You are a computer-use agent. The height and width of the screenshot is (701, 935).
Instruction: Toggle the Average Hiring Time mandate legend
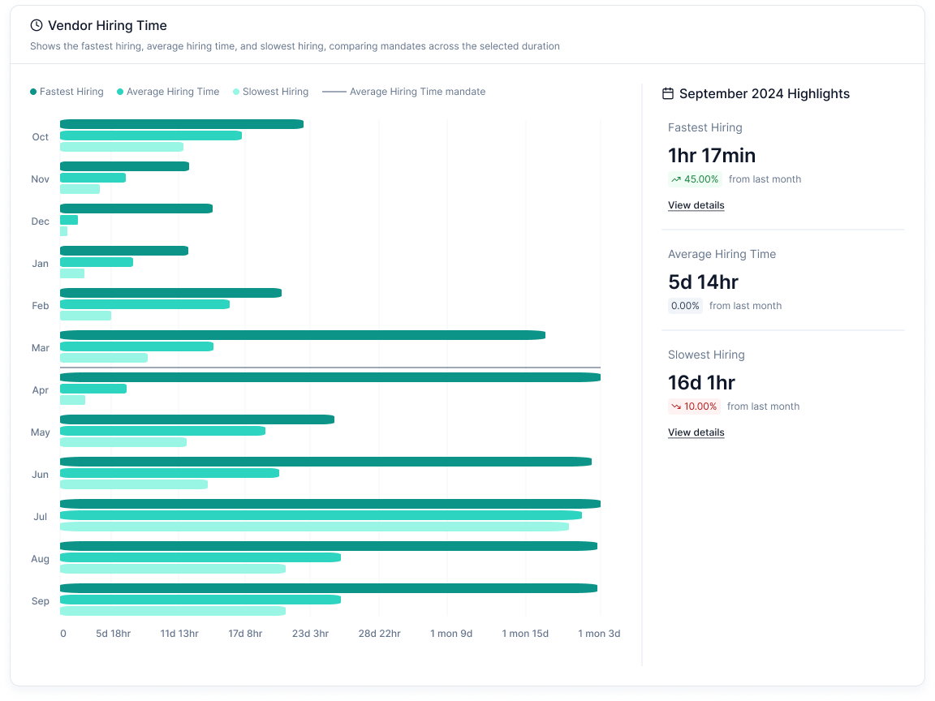coord(404,92)
